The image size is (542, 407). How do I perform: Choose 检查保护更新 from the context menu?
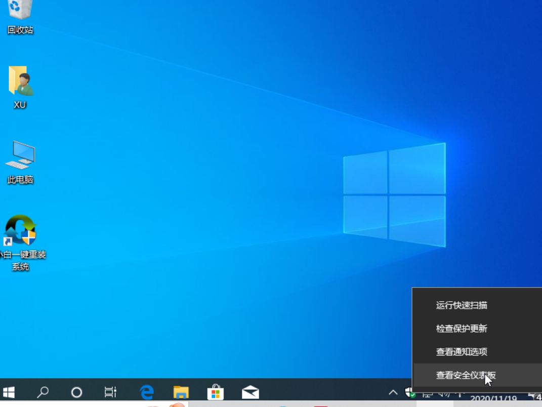462,329
